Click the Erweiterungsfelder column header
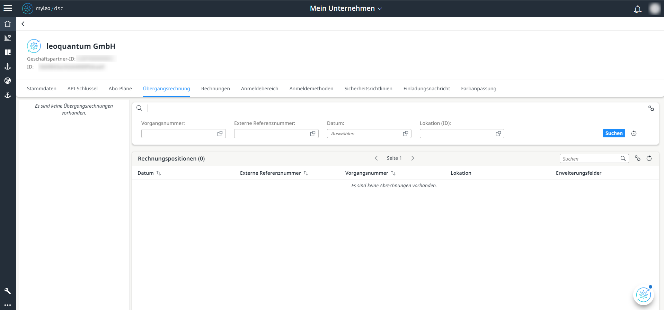The image size is (664, 310). pos(578,173)
